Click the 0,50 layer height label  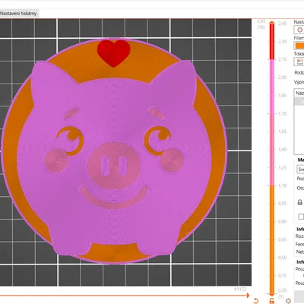coord(282,258)
